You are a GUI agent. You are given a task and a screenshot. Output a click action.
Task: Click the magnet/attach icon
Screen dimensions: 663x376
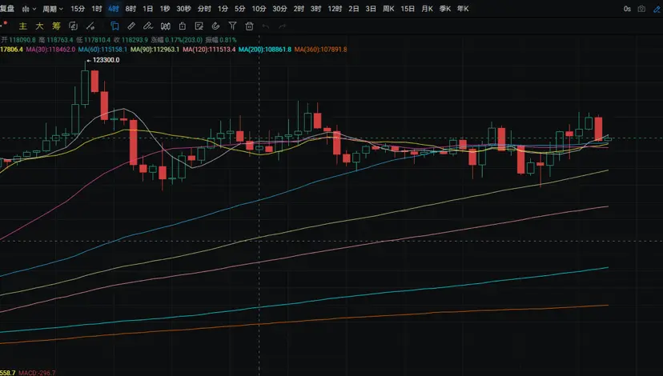tap(215, 26)
